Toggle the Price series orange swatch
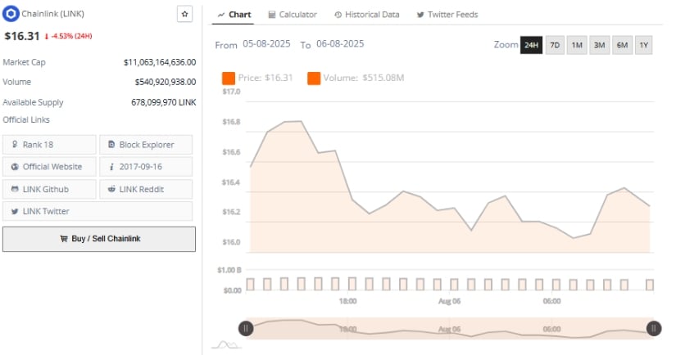 coord(229,79)
